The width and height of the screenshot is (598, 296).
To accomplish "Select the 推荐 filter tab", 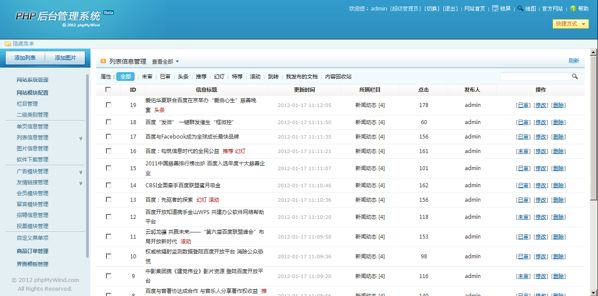I will tap(201, 76).
